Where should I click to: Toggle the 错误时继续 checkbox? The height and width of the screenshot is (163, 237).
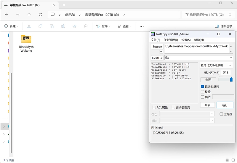coord(202,86)
